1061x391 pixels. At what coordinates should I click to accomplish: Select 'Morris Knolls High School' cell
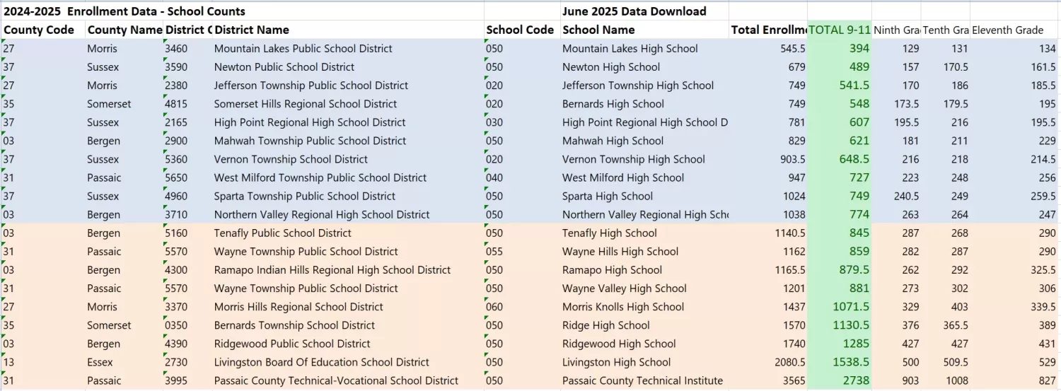(x=644, y=307)
